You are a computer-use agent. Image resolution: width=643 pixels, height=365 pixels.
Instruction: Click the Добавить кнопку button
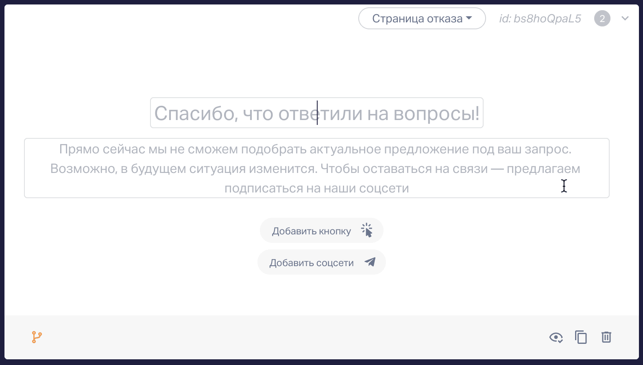click(x=321, y=230)
